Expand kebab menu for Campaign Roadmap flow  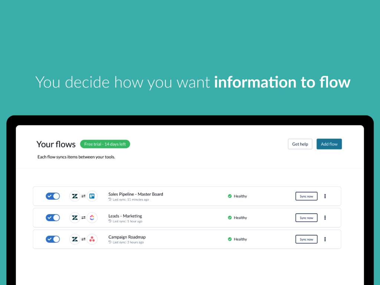tap(325, 239)
